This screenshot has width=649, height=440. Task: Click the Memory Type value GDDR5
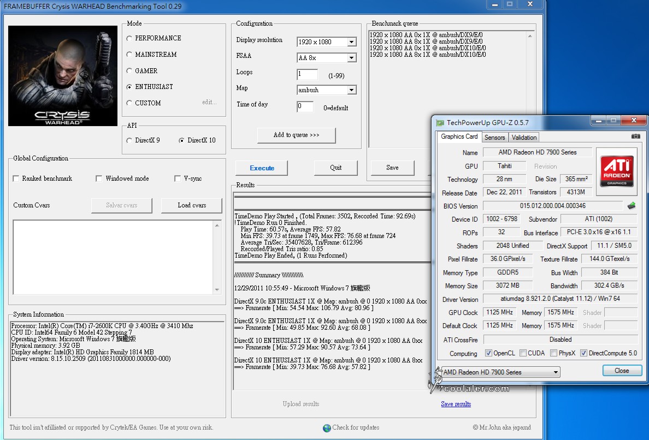pyautogui.click(x=508, y=272)
